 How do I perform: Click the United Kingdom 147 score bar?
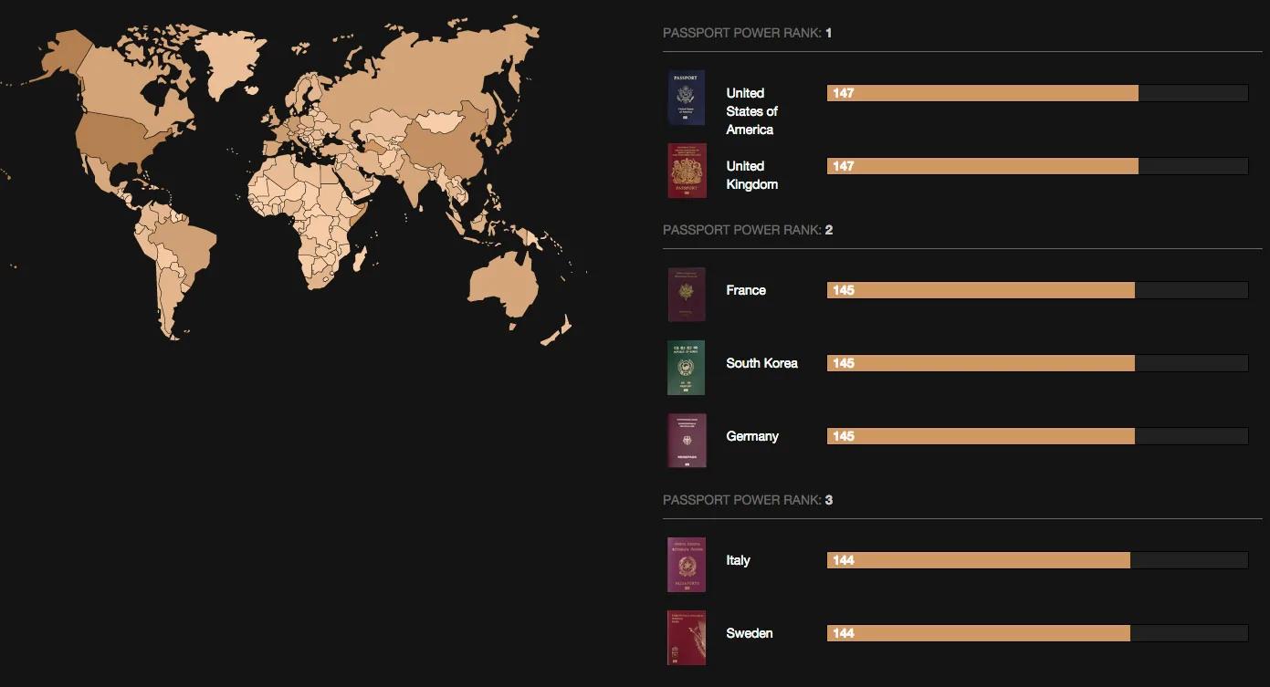pos(1037,166)
